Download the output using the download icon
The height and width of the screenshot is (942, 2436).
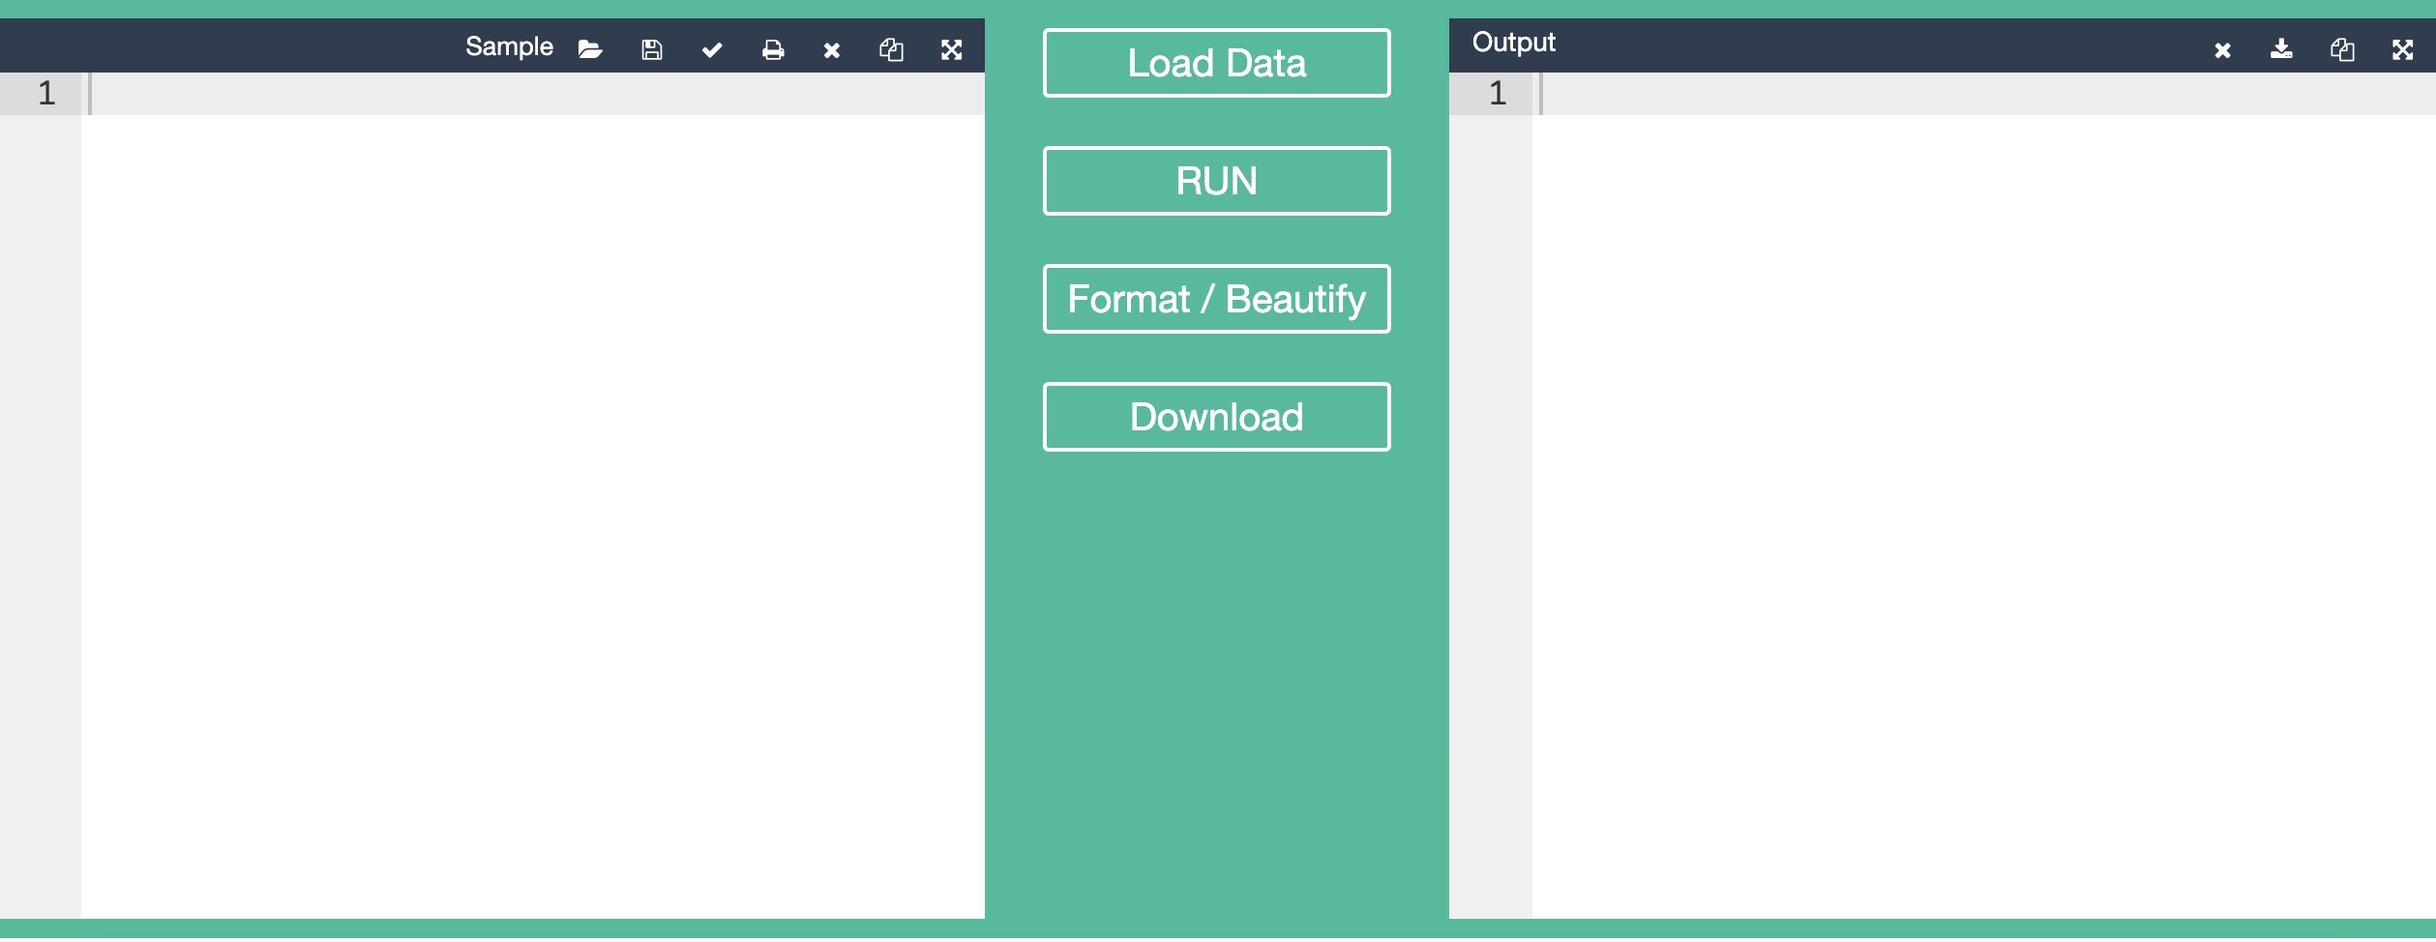click(x=2282, y=48)
